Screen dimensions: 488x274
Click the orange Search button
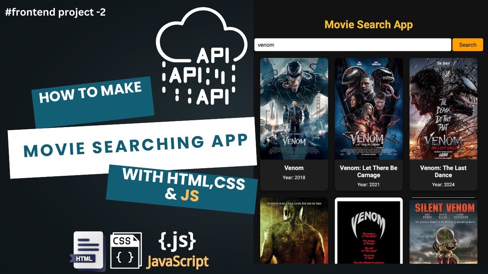click(467, 45)
